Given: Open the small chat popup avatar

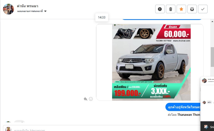Looking at the screenshot, I should point(204,81).
